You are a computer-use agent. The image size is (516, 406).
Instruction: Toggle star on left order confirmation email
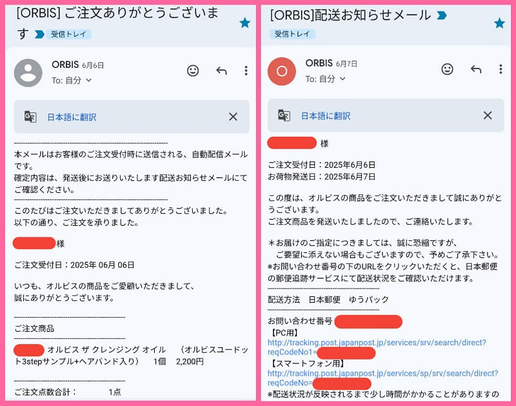244,23
